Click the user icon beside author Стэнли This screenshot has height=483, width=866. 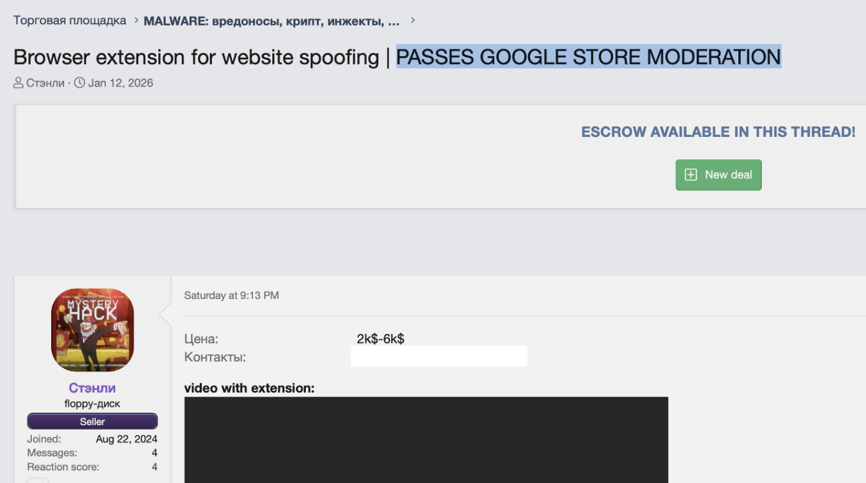[18, 83]
